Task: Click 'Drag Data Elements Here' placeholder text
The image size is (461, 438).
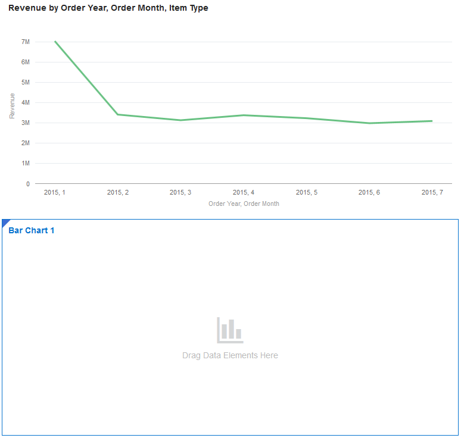Action: 230,355
